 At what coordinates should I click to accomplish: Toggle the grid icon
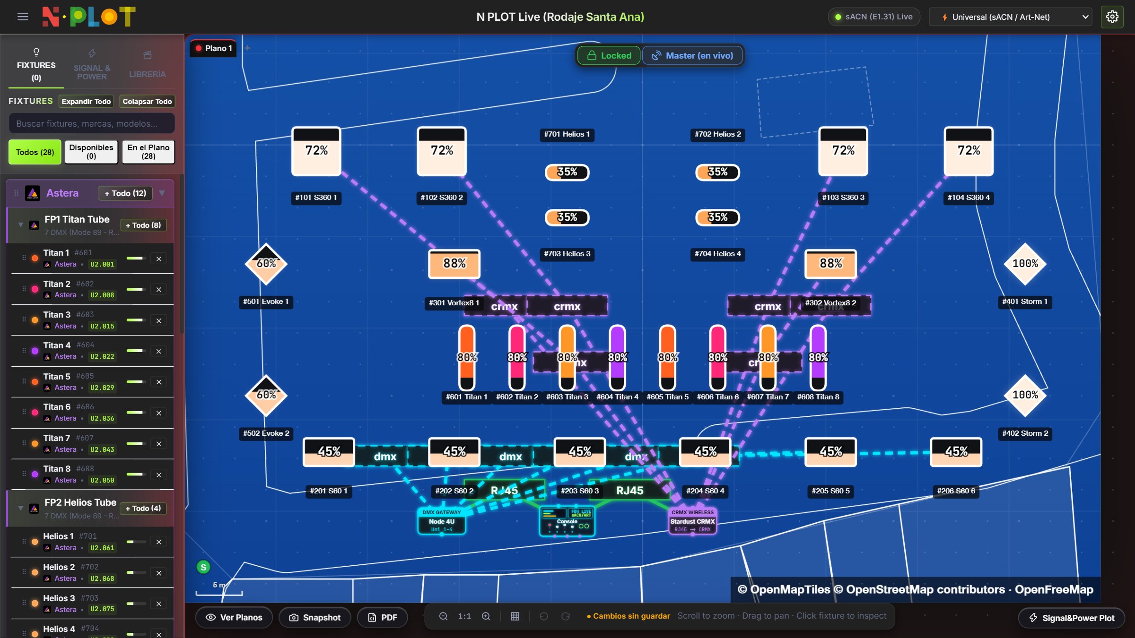click(515, 616)
